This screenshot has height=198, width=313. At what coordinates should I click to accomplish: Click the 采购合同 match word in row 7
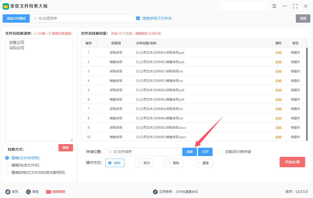tap(116, 109)
